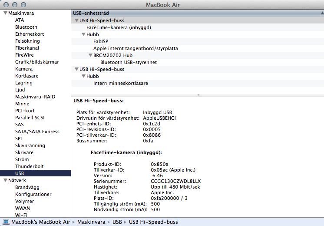This screenshot has height=226, width=324.
Task: Click the FaceTime-kamera (inbyggd): detail heading
Action: (x=126, y=153)
